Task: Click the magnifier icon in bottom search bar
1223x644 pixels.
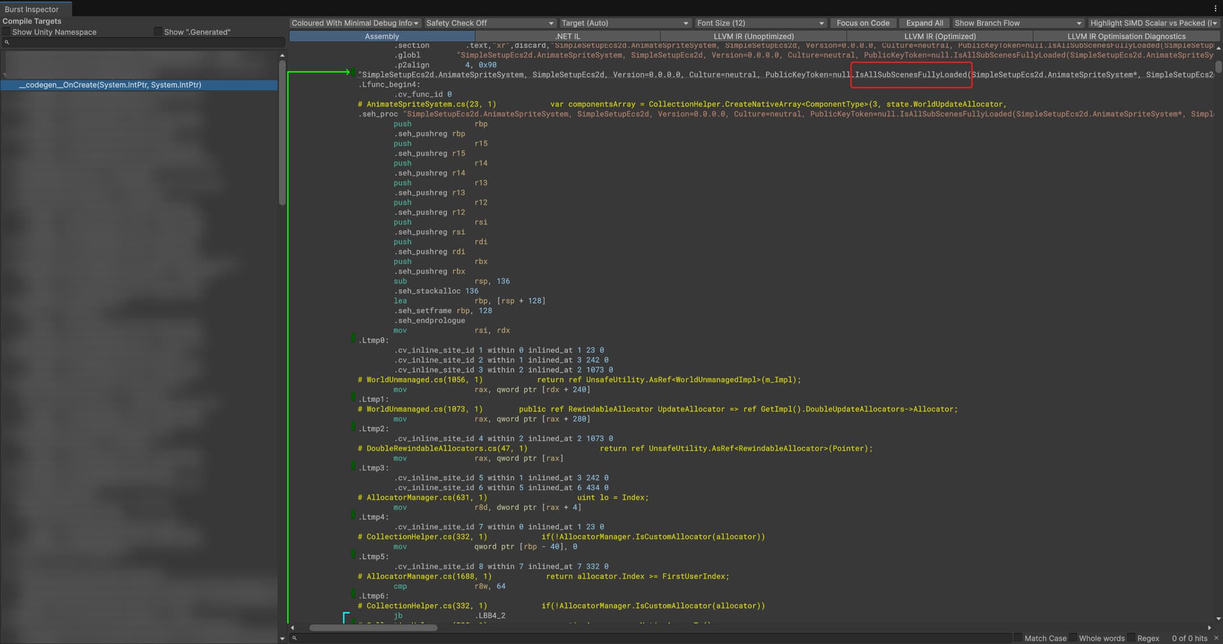Action: [x=295, y=638]
